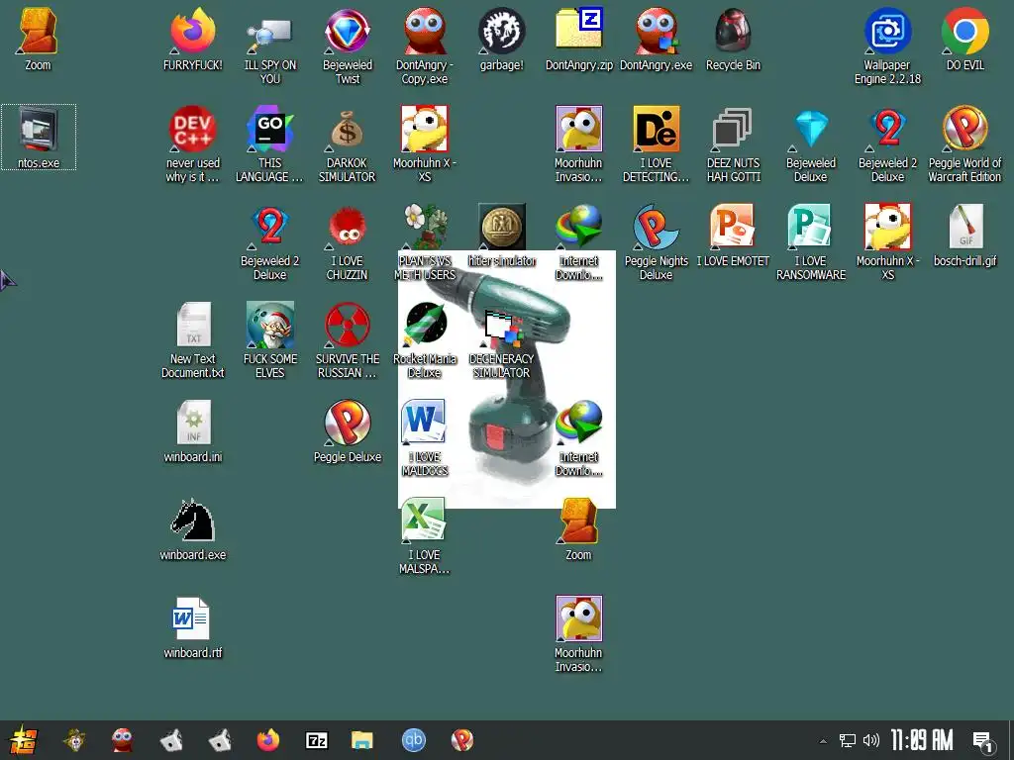This screenshot has width=1014, height=760.
Task: Open File Explorer in the taskbar
Action: [x=362, y=740]
